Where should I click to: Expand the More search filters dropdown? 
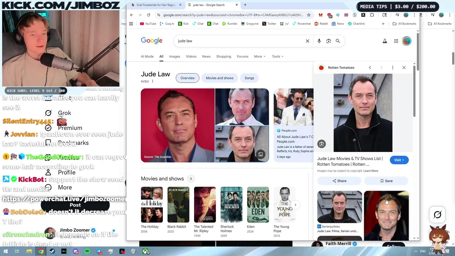259,57
